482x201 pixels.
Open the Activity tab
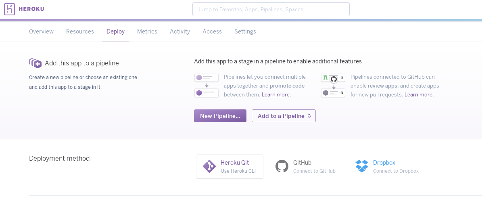(180, 31)
